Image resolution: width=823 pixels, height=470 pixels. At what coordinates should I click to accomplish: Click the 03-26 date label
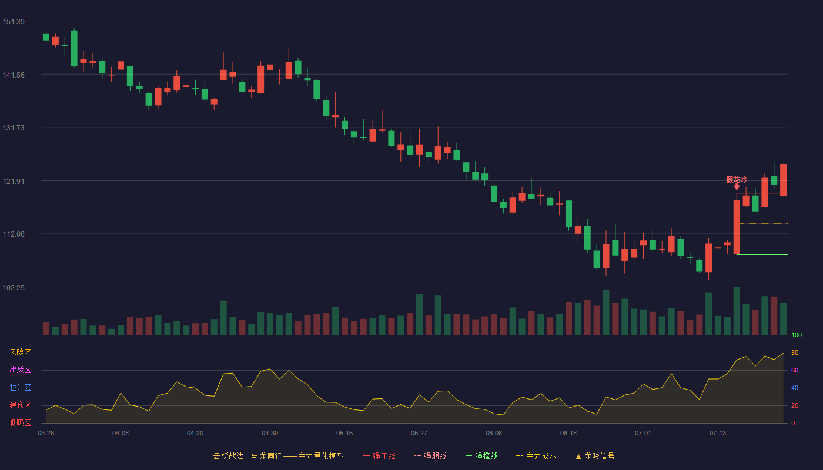click(46, 433)
